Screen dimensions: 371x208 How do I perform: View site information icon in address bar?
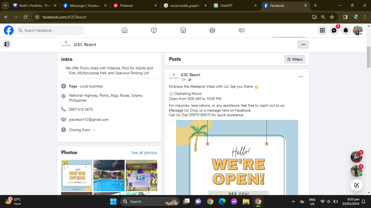37,17
